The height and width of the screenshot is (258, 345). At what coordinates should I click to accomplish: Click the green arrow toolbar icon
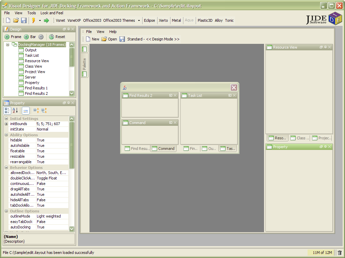46,21
